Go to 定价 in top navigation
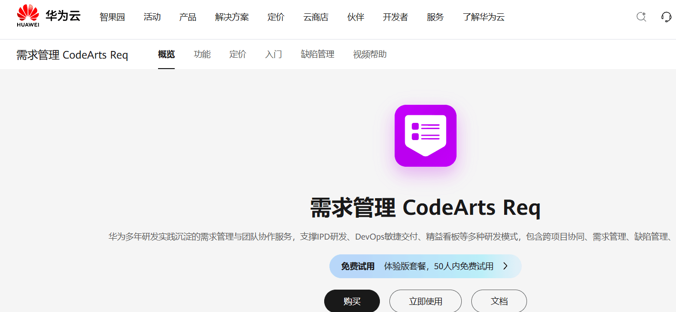Viewport: 676px width, 312px height. [276, 17]
